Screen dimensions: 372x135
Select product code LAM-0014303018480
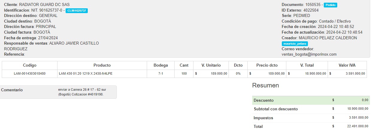tap(30, 74)
